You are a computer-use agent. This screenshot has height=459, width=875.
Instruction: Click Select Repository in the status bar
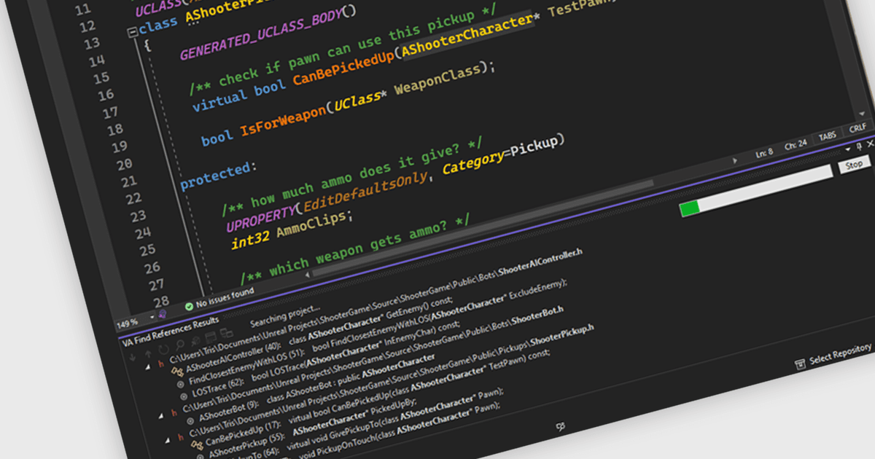pos(841,353)
